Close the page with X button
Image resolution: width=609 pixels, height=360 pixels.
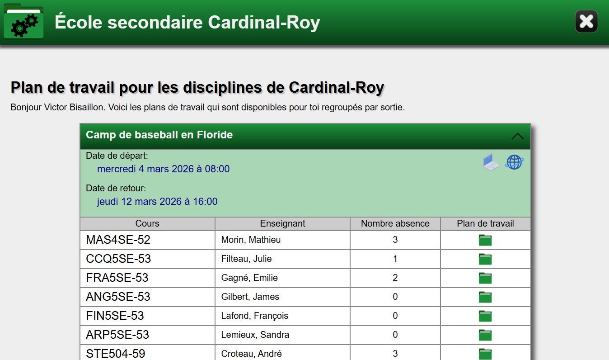586,21
